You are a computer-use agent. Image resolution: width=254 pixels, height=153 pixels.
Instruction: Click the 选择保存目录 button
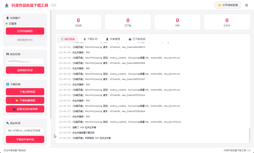pos(25,70)
